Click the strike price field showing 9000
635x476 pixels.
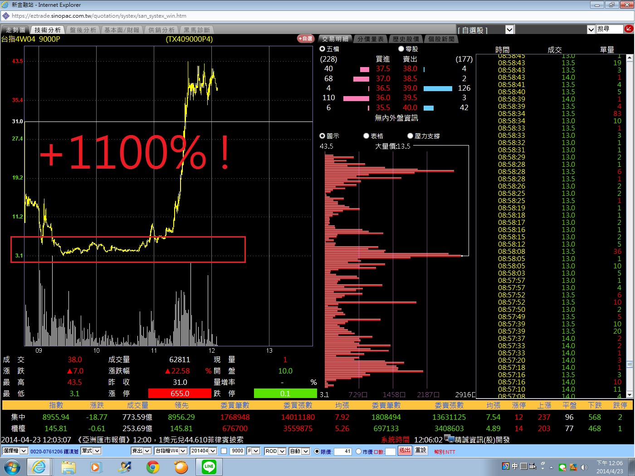click(237, 451)
